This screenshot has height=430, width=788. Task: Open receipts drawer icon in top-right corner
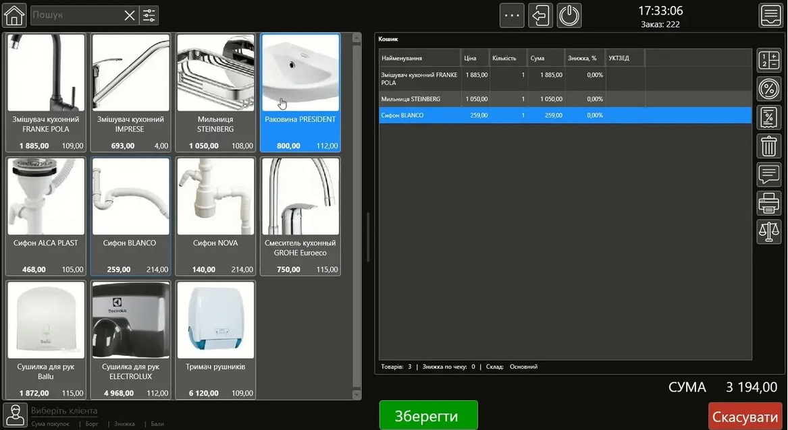tap(770, 15)
